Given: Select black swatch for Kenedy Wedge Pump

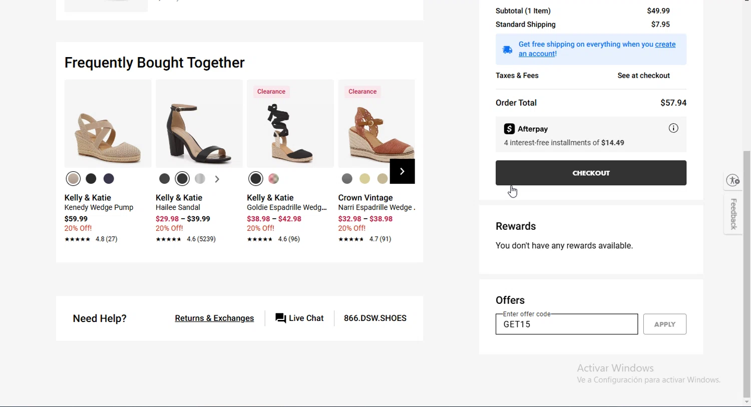Looking at the screenshot, I should (x=91, y=179).
